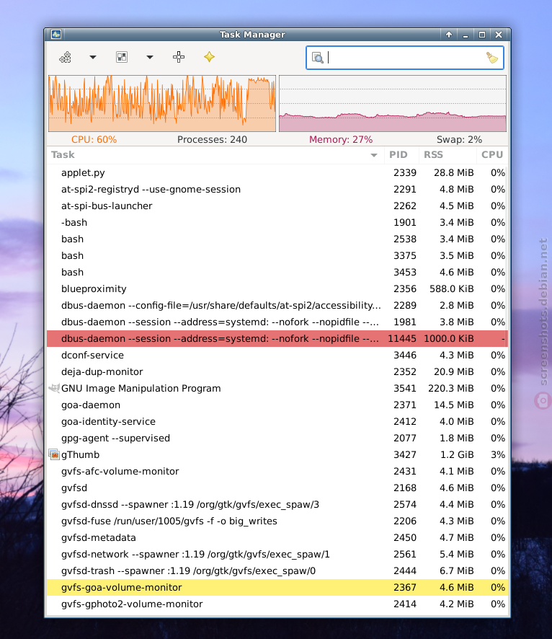
Task: Select the bash process with PID 2538
Action: [277, 239]
